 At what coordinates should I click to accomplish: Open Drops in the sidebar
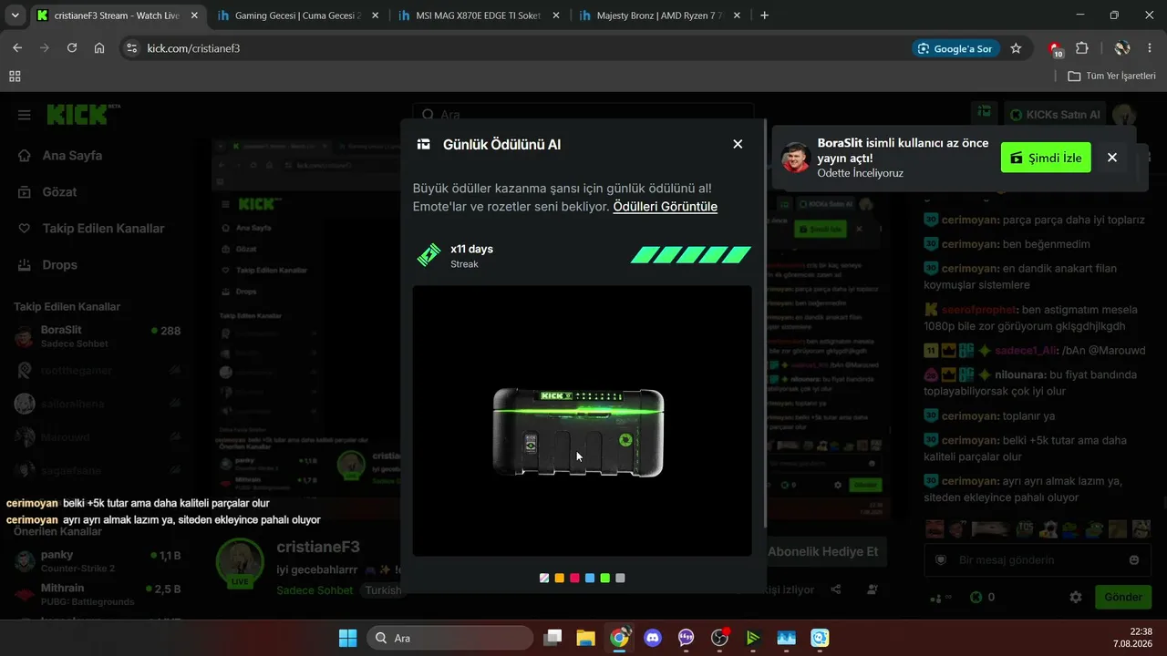(47, 265)
